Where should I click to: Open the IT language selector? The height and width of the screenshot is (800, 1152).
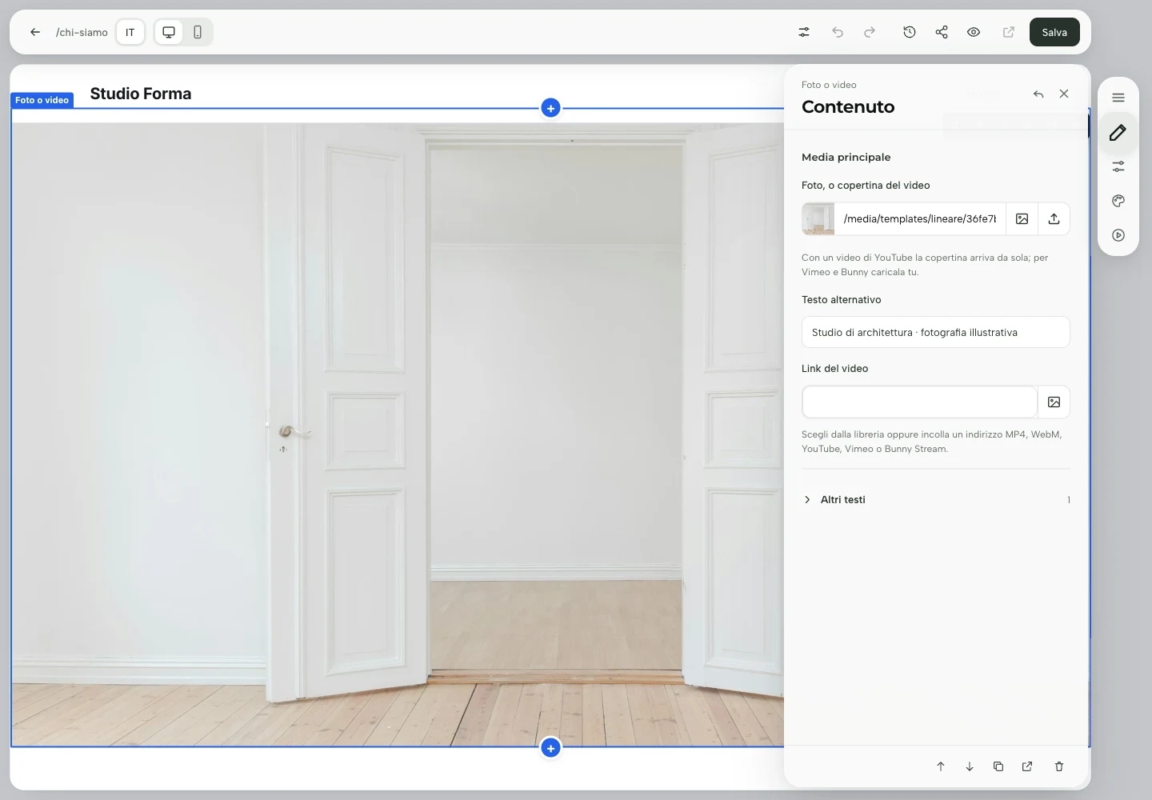(x=130, y=32)
